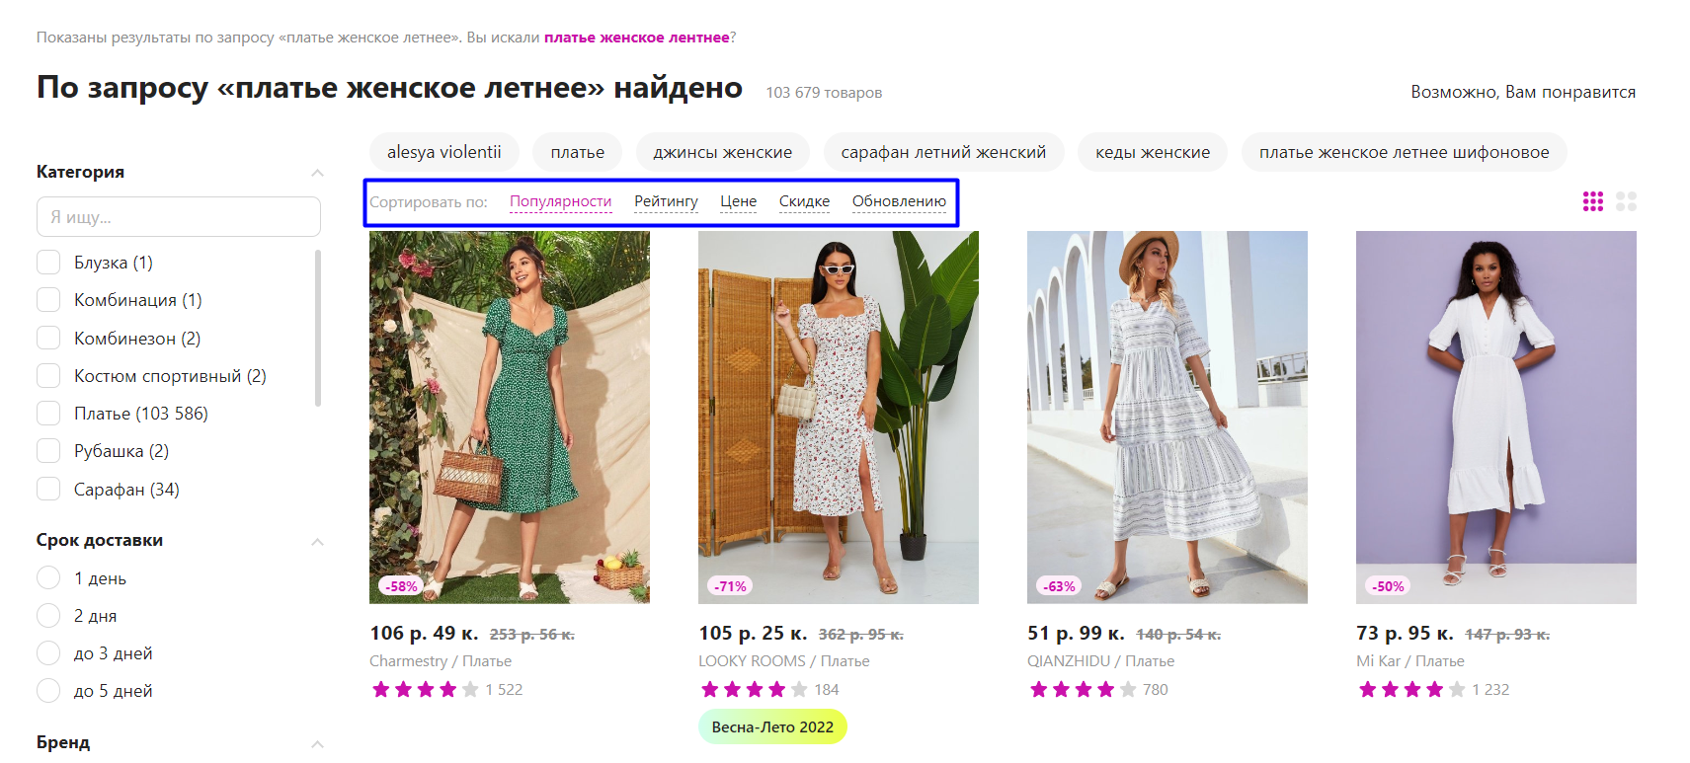Click the Я ищу category search field
The image size is (1690, 763).
179,216
